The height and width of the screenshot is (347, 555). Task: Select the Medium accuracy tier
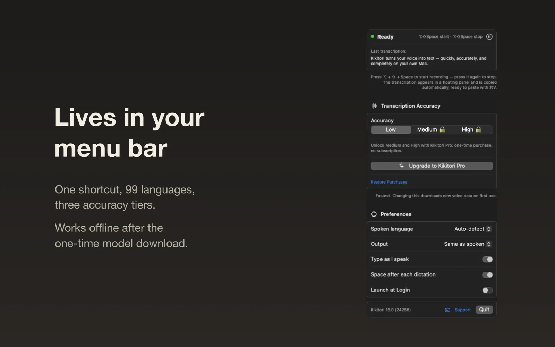point(431,129)
